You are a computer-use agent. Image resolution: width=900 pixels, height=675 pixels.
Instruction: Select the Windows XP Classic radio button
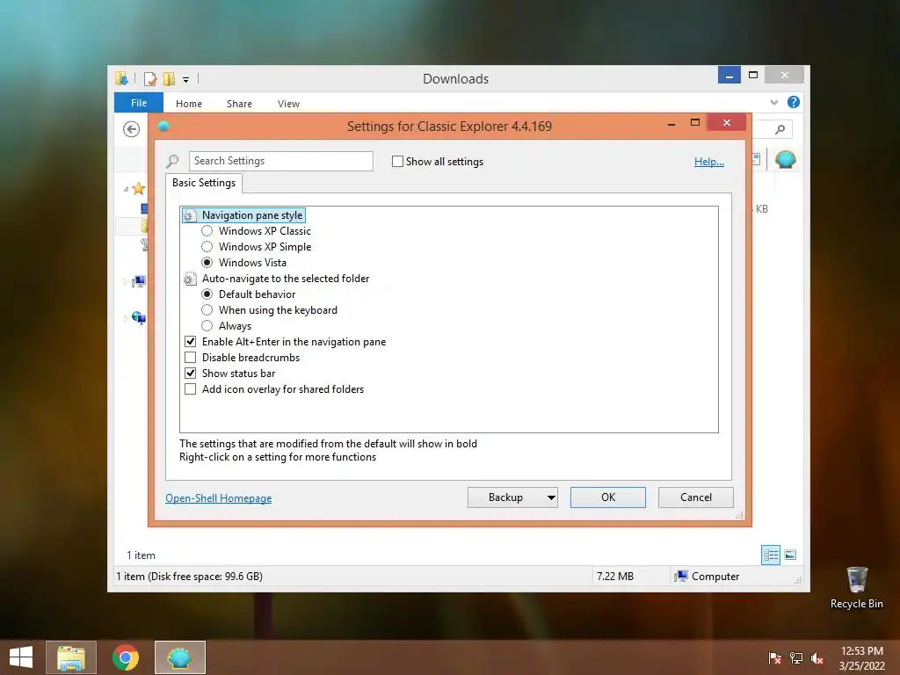(207, 231)
